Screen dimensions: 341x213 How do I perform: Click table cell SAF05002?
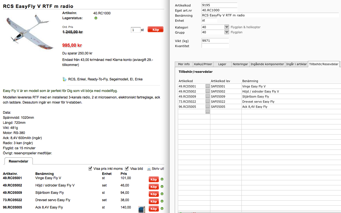click(x=226, y=91)
